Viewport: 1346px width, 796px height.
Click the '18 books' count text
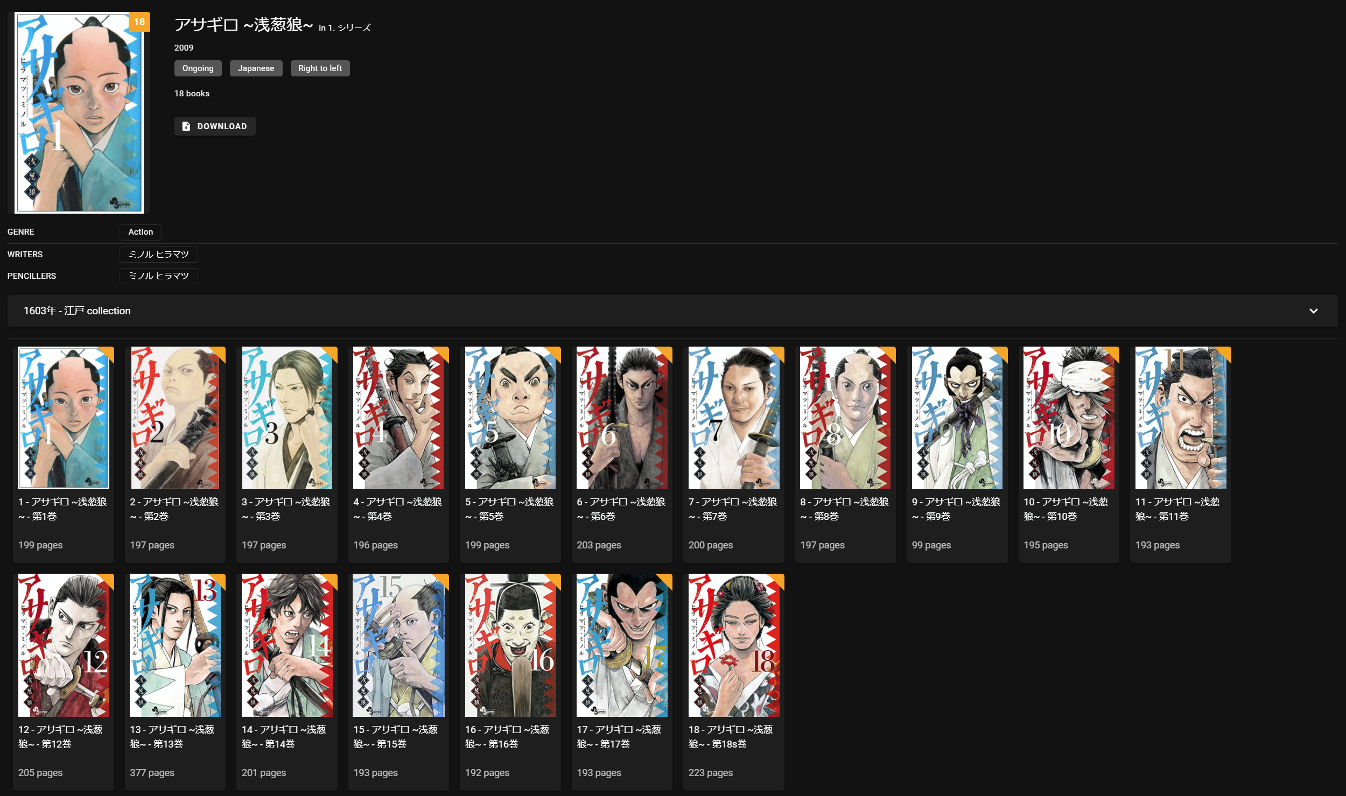192,94
